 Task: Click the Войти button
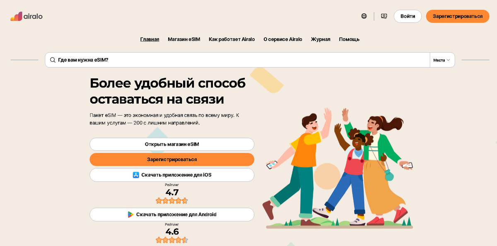408,16
